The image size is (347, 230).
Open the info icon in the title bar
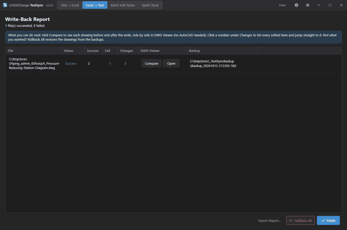(x=296, y=5)
